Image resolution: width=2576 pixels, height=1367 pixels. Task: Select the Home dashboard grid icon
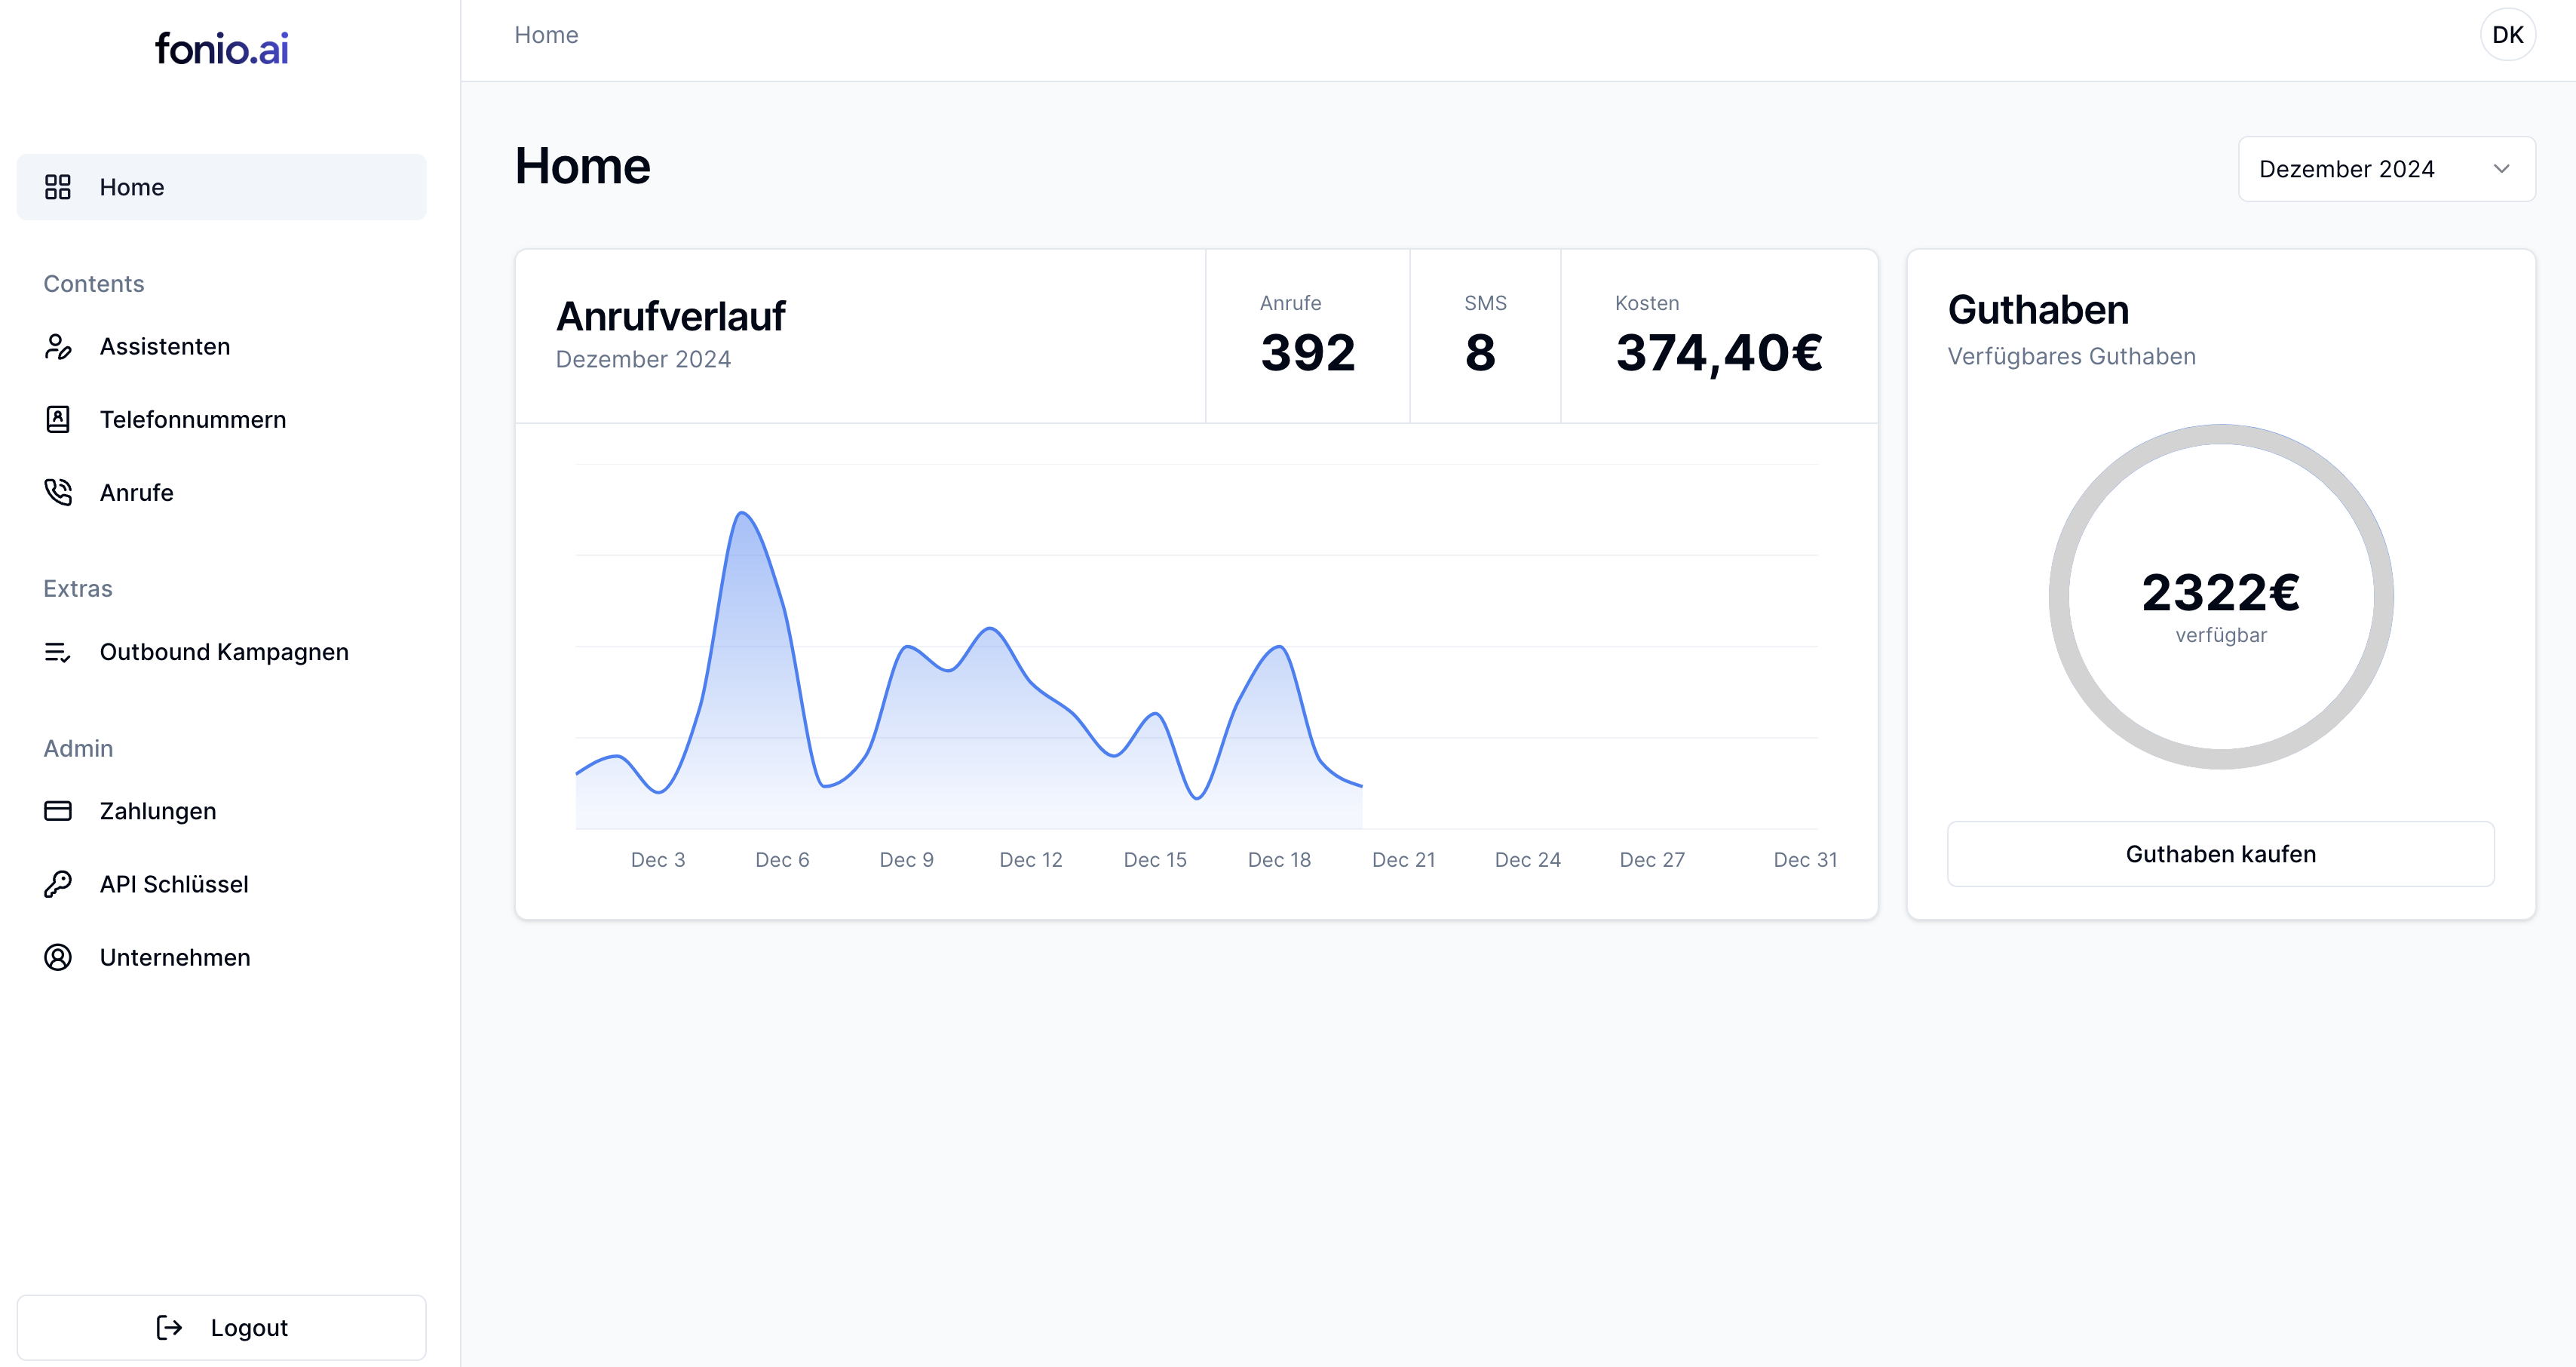click(58, 186)
